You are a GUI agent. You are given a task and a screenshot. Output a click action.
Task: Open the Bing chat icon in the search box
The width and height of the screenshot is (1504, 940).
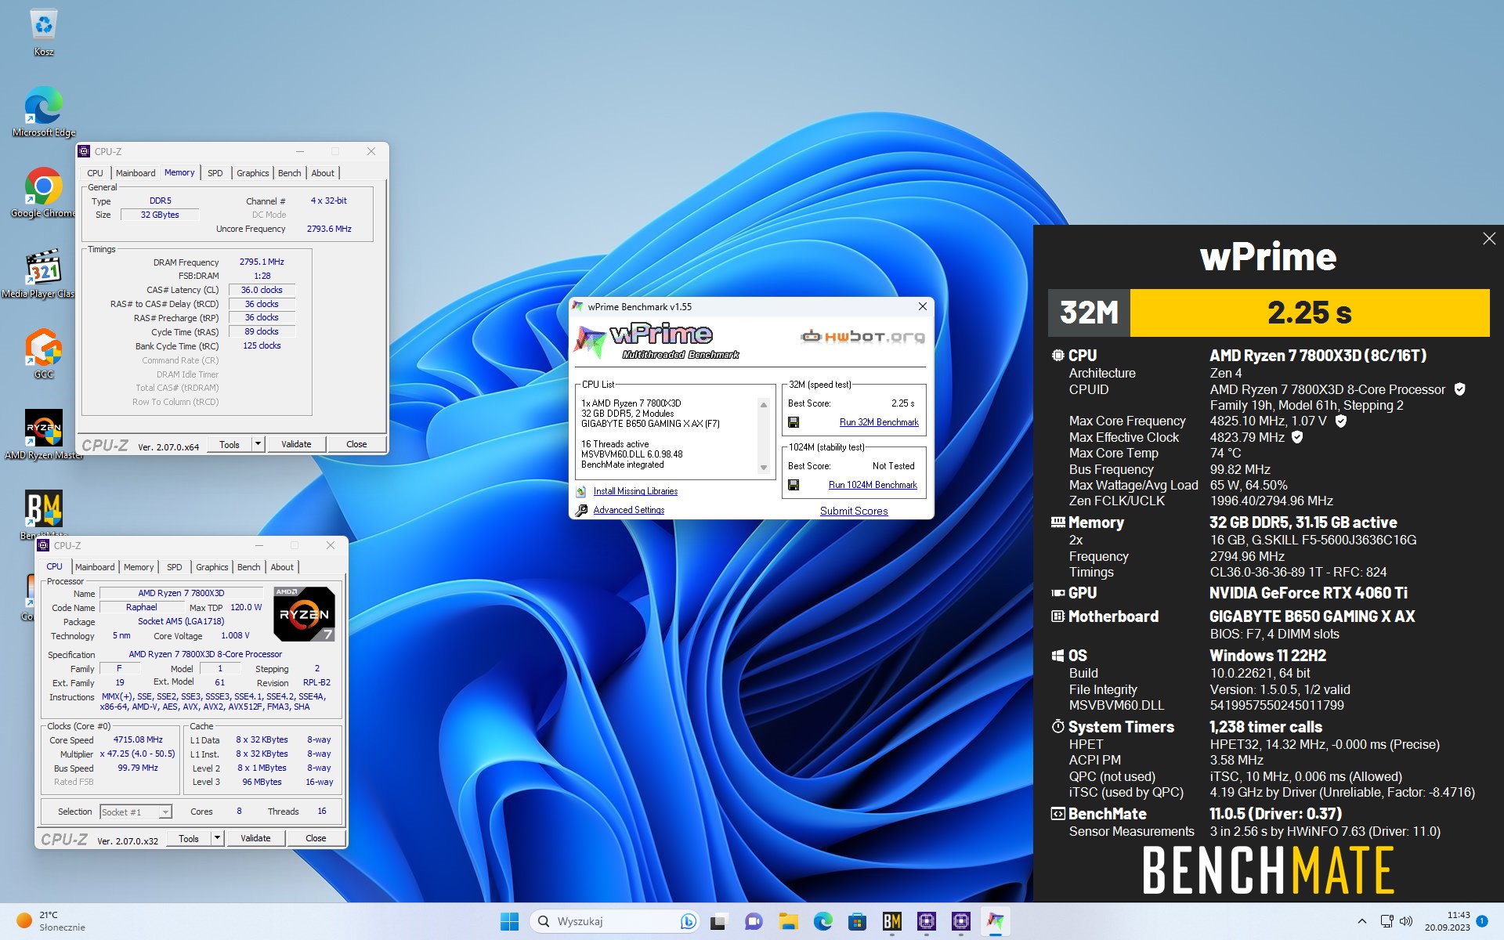(x=688, y=921)
